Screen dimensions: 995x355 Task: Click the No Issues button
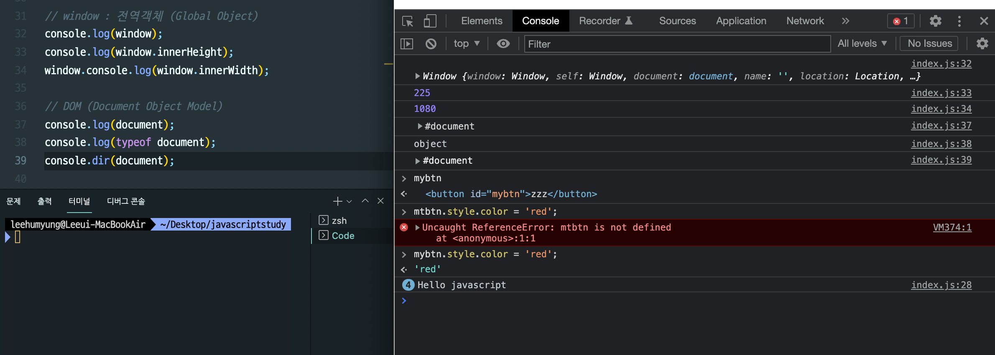pyautogui.click(x=929, y=43)
